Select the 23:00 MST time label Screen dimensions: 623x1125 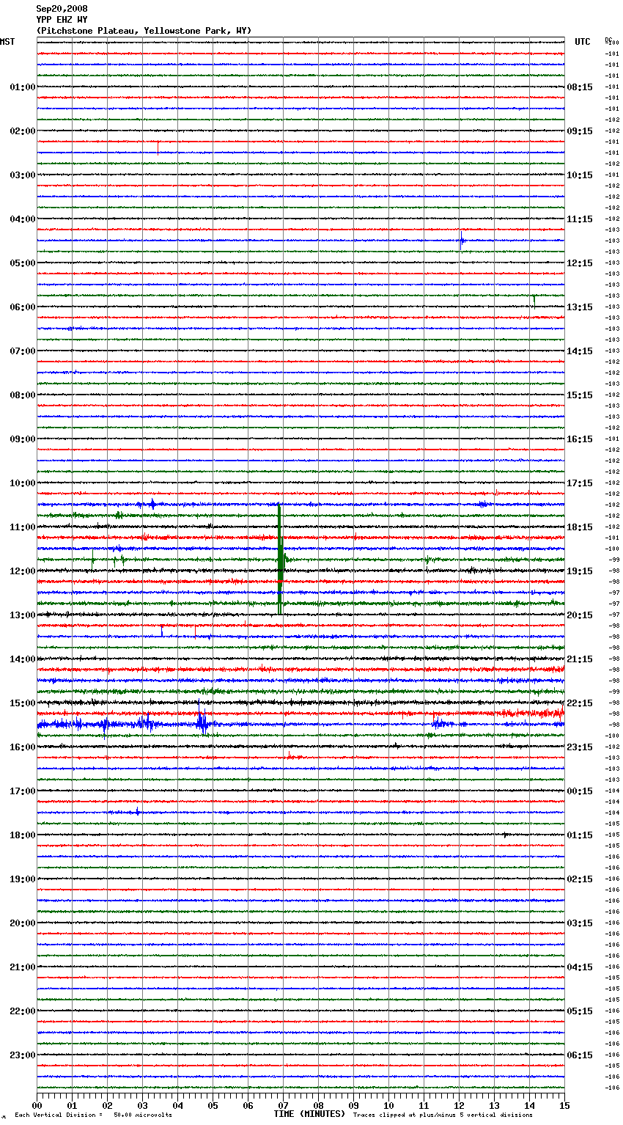click(23, 1055)
